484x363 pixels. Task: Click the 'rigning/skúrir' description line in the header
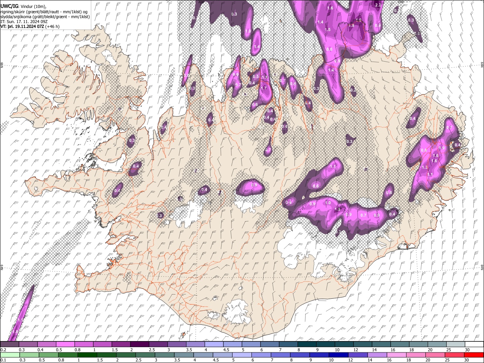44,11
